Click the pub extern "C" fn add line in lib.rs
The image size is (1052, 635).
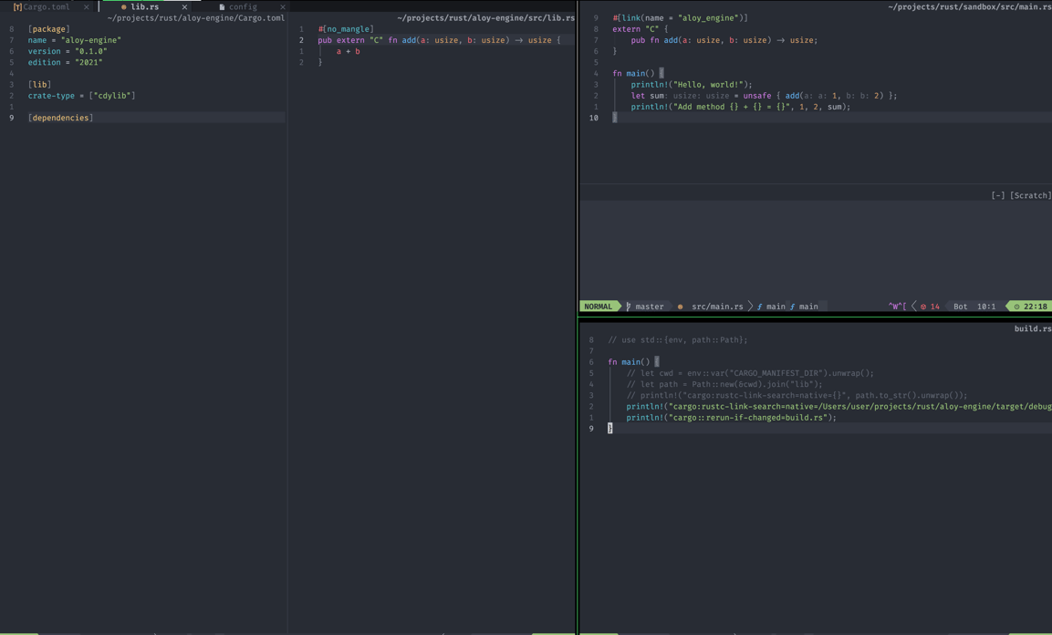(x=439, y=40)
